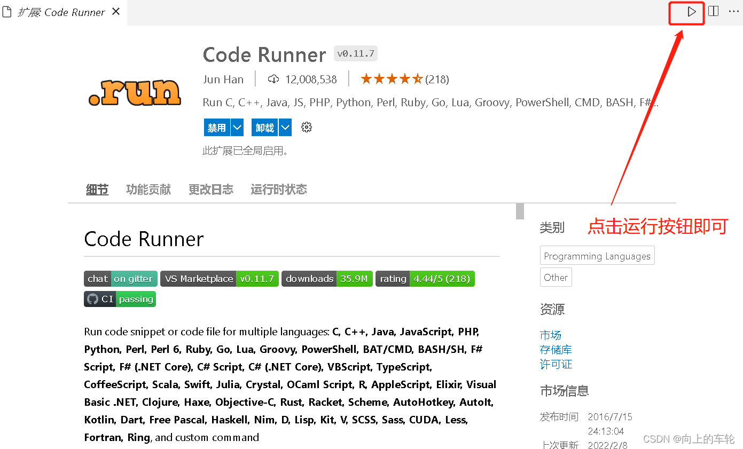Open the 存储库 repository link
This screenshot has width=743, height=449.
[x=556, y=350]
